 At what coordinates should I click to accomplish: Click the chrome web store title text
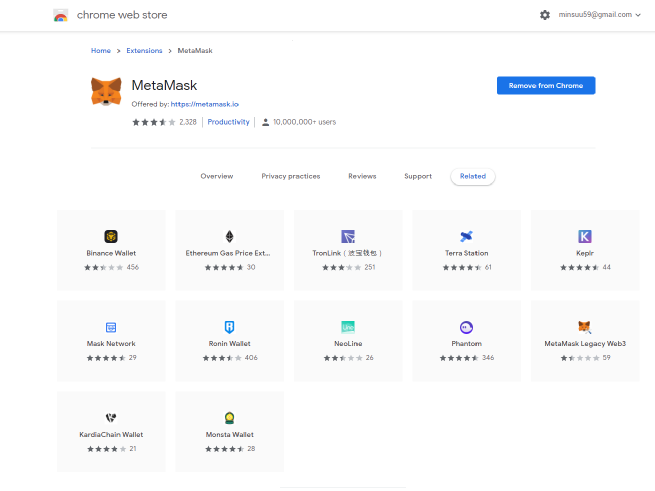(122, 15)
